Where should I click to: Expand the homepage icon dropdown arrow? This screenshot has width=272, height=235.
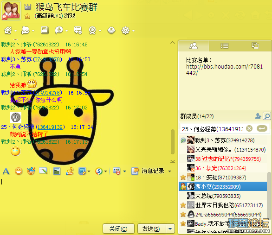[x=16, y=31]
